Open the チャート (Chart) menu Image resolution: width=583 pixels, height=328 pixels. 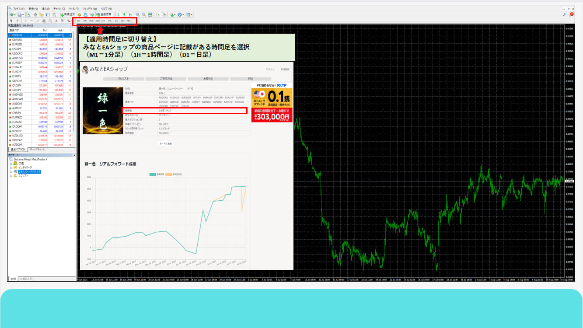tap(59, 9)
